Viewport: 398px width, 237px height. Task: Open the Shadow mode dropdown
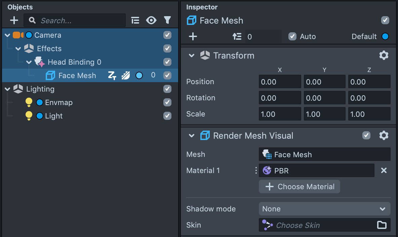[324, 209]
